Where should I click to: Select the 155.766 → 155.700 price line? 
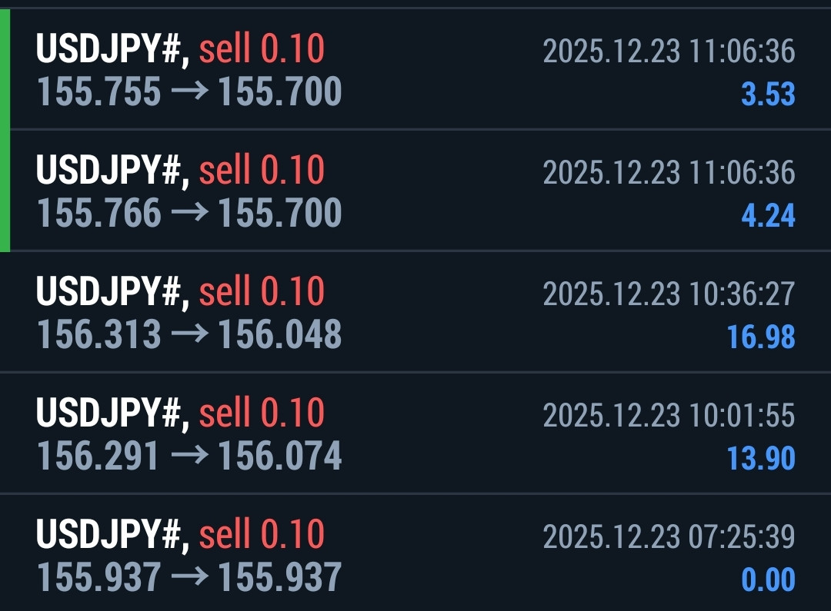point(189,214)
